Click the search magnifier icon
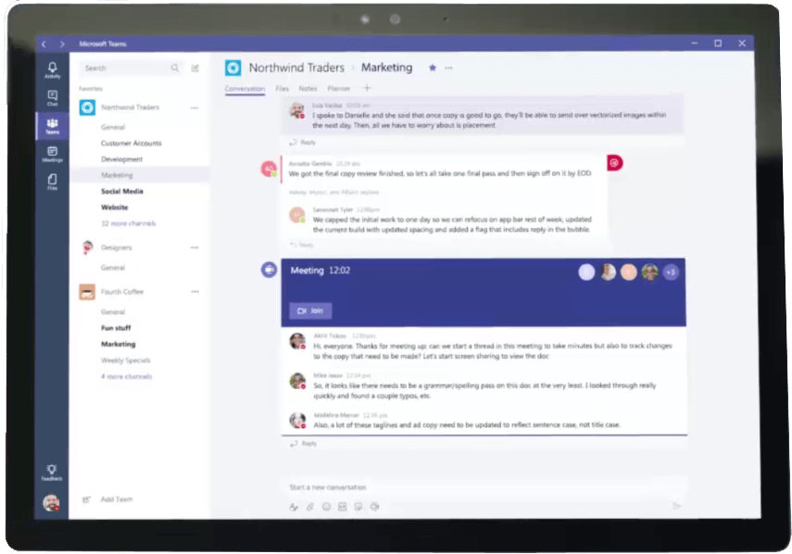The image size is (792, 554). pos(175,68)
